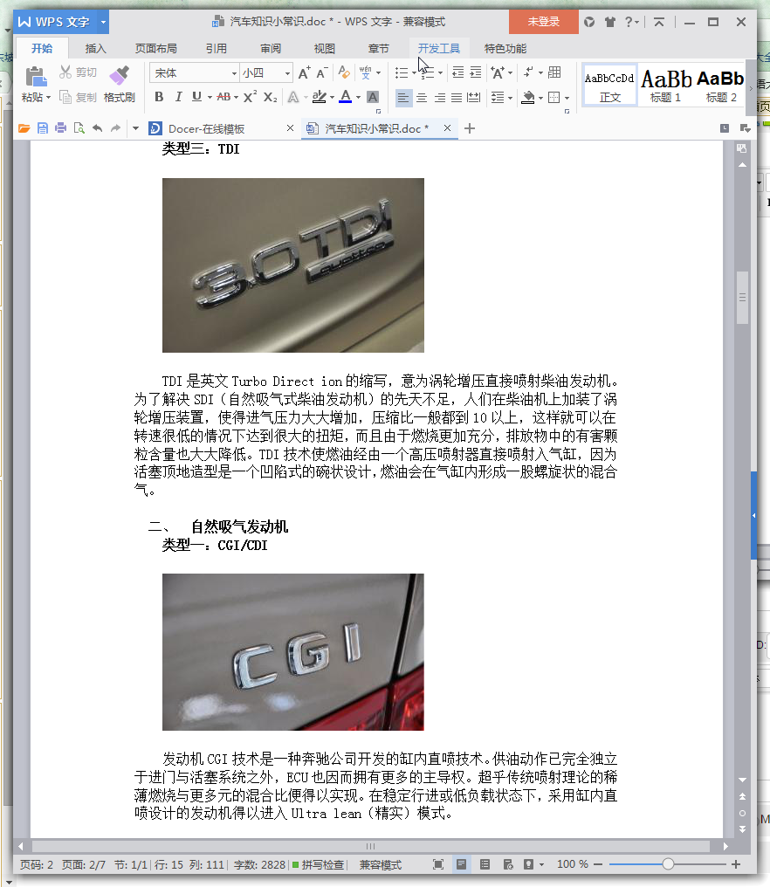This screenshot has width=770, height=887.
Task: Switch to the 页面布局 (Page Layout) tab
Action: (156, 49)
